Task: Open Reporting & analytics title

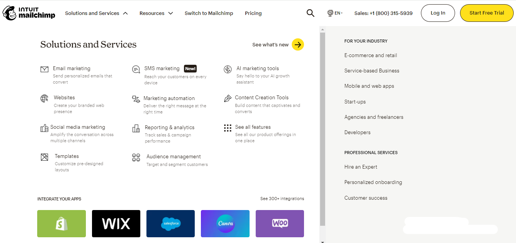Action: [x=169, y=127]
